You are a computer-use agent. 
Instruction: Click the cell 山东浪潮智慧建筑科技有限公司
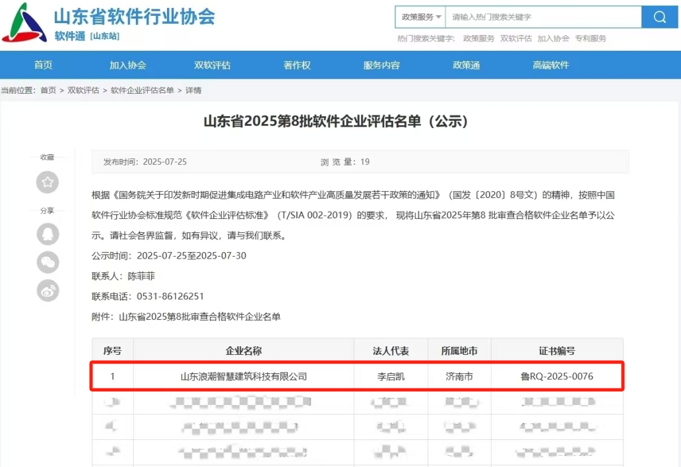pos(243,376)
